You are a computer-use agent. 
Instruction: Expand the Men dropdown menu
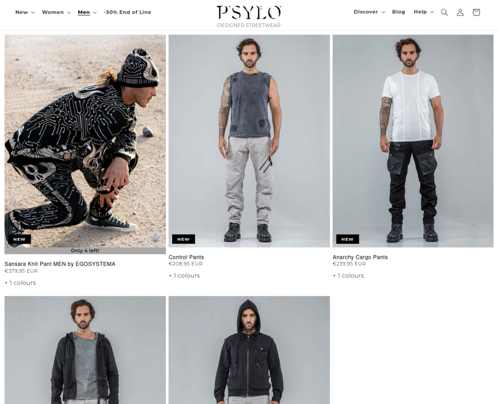click(x=87, y=12)
